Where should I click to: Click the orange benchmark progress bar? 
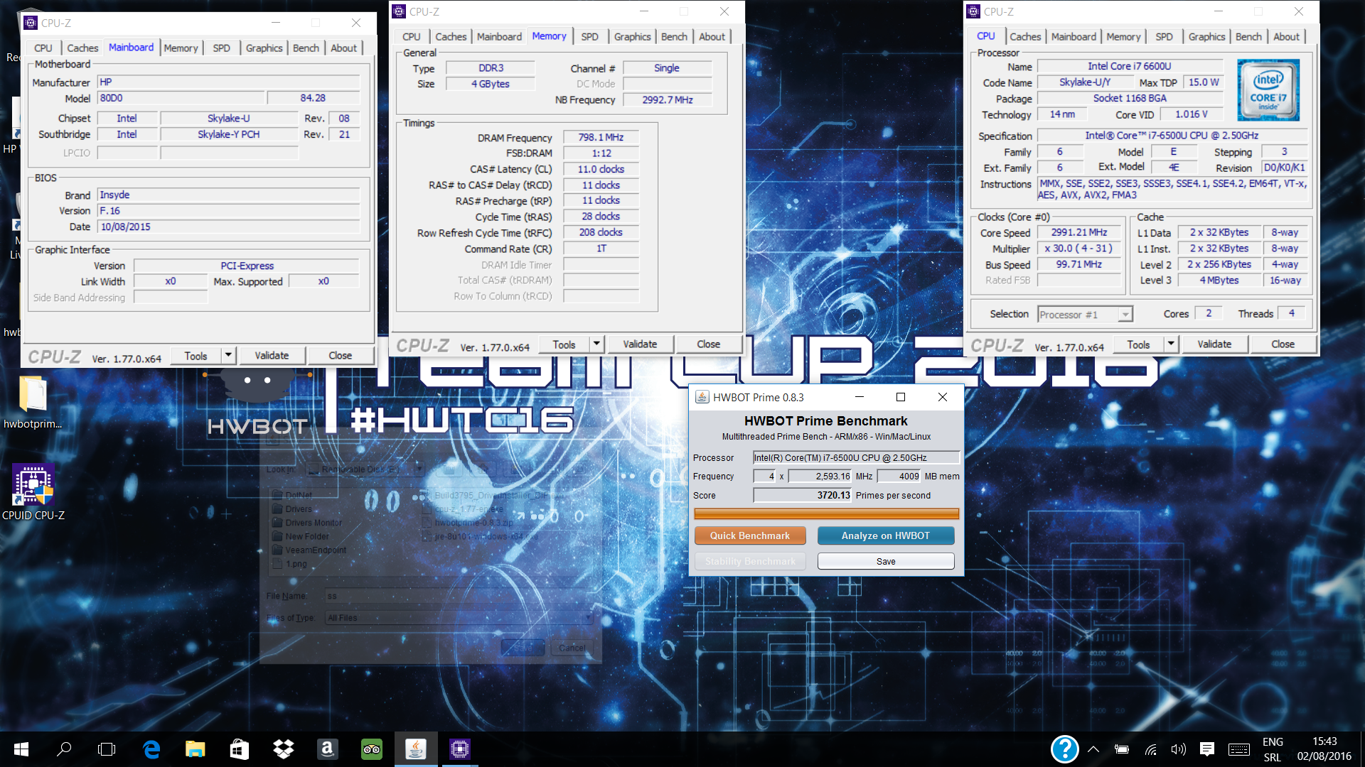coord(826,513)
